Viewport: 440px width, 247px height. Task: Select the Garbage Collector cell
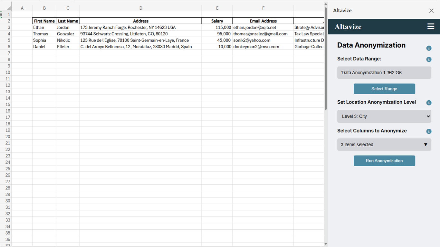click(x=309, y=47)
